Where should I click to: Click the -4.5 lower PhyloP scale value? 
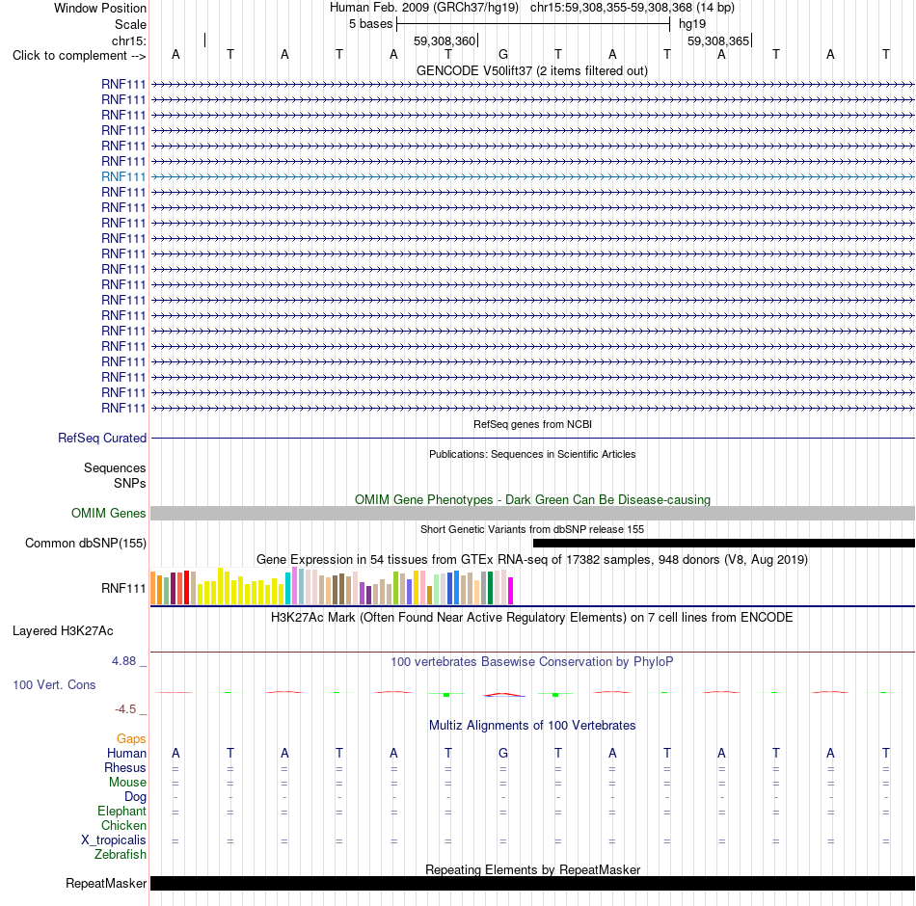[125, 709]
